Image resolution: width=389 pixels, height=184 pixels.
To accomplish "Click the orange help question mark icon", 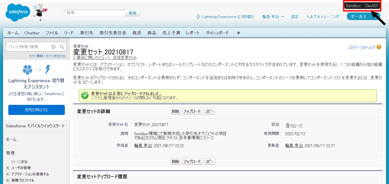I will click(379, 47).
